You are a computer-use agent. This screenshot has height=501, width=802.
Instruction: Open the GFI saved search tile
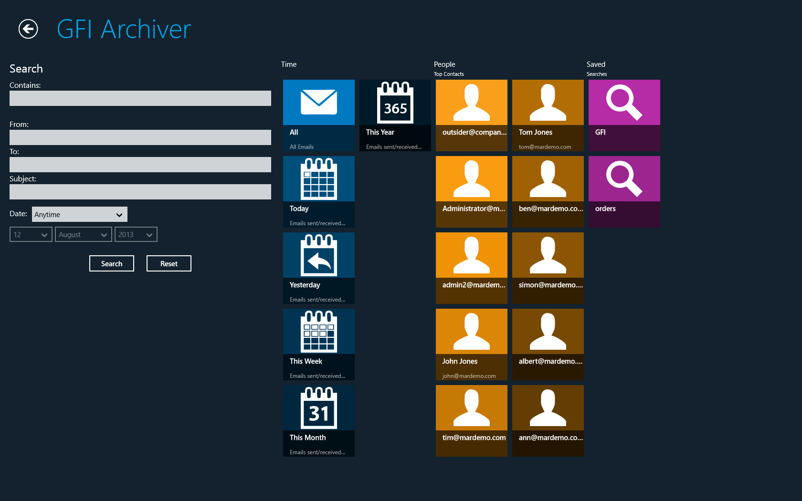[x=624, y=115]
